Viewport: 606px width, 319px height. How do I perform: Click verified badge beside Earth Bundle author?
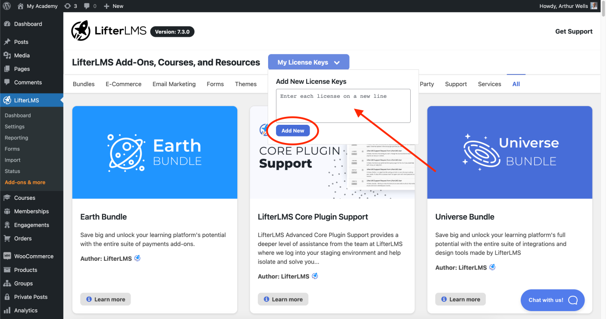(138, 258)
